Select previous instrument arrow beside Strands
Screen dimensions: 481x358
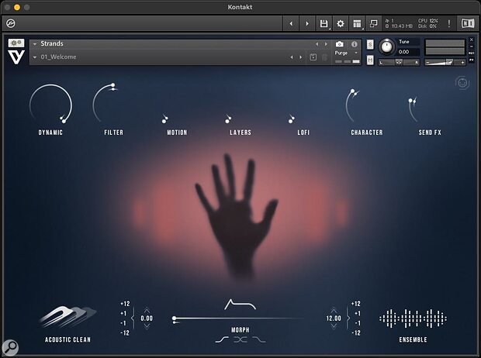click(317, 44)
